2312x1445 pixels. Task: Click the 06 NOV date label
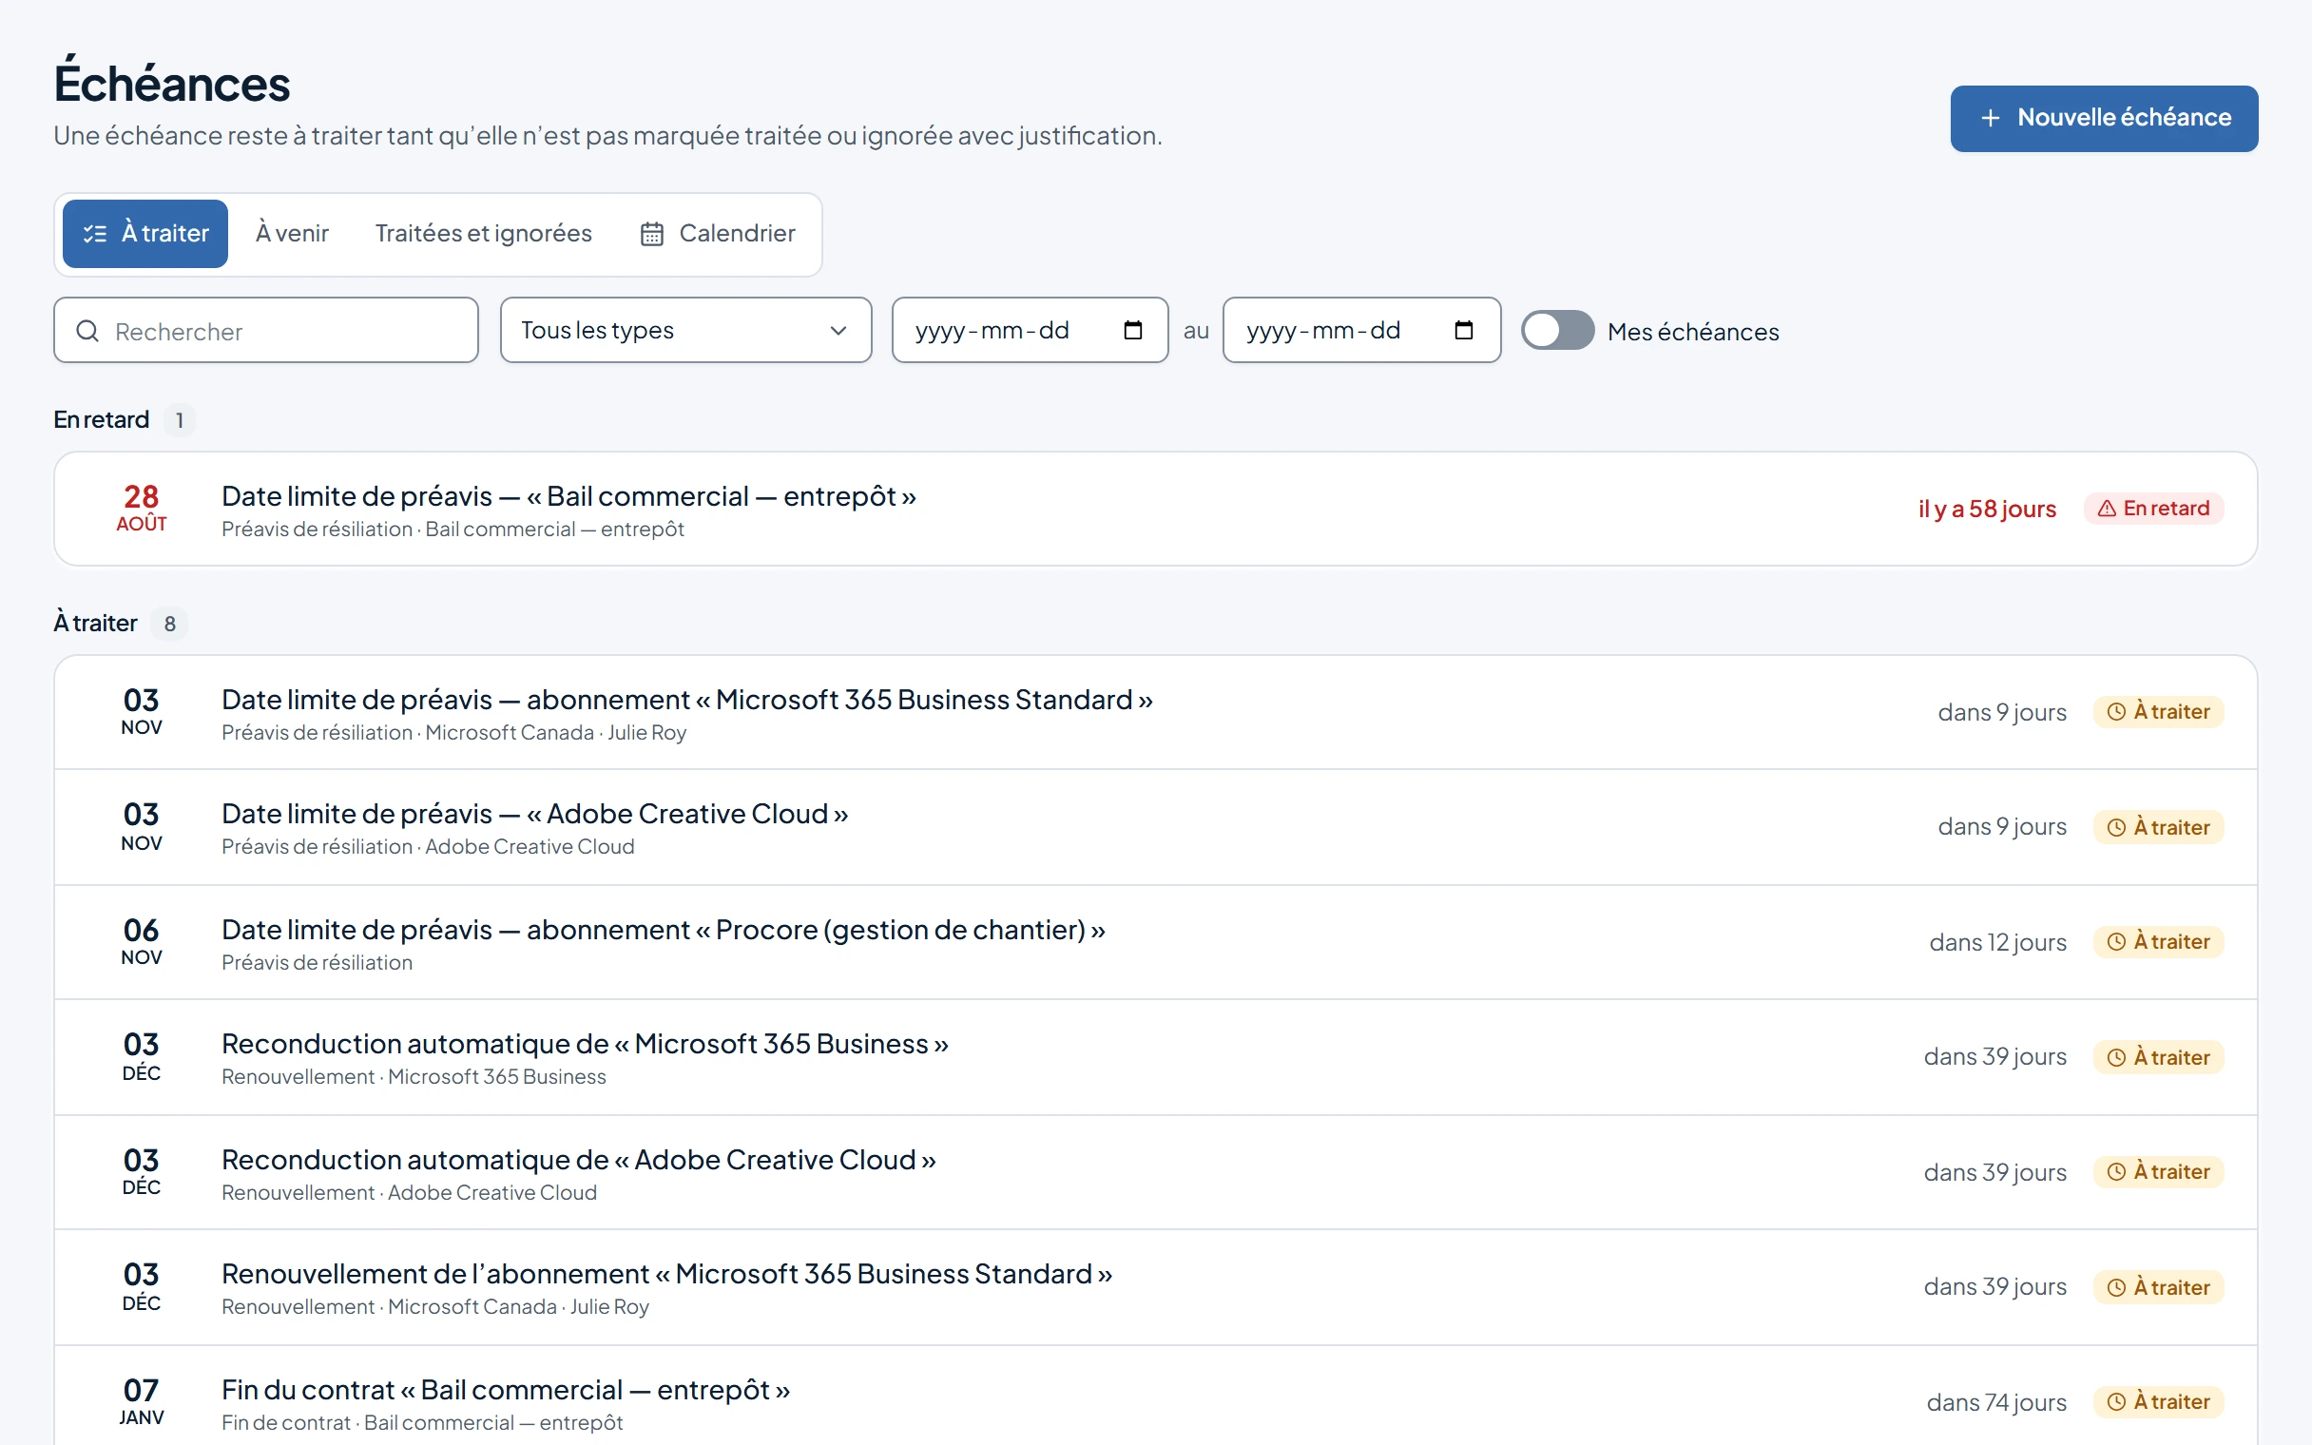click(142, 942)
